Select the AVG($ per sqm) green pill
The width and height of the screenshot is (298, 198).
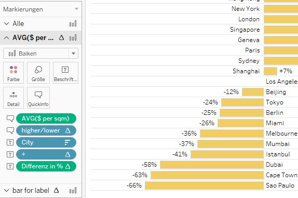46,118
